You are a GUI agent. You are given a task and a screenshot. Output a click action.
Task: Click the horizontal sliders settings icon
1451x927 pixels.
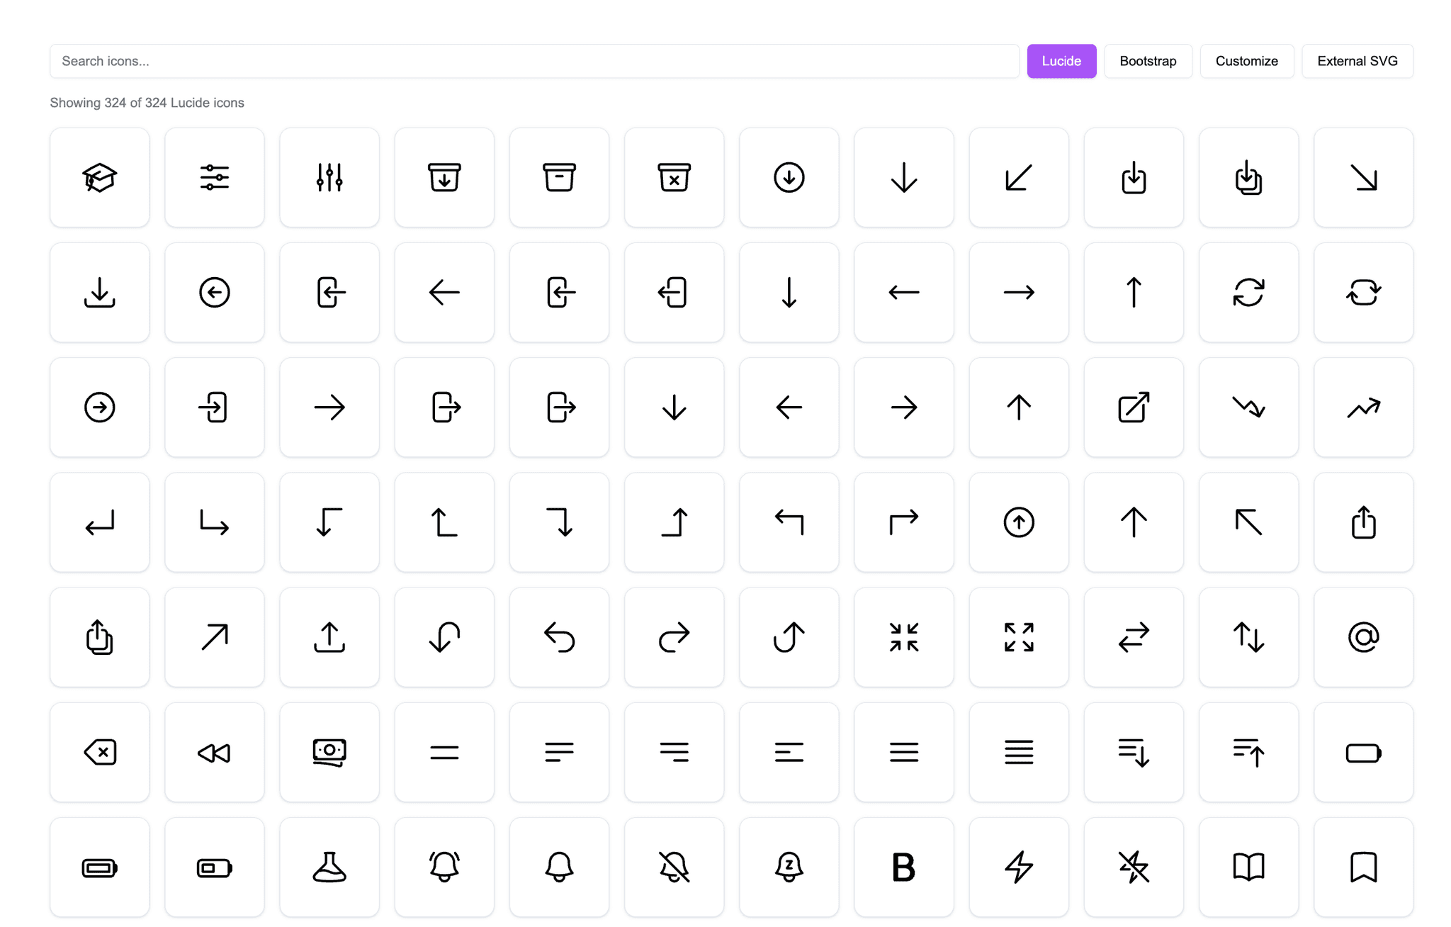(214, 177)
